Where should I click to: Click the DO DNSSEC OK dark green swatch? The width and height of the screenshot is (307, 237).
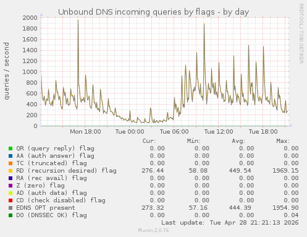pos(11,215)
